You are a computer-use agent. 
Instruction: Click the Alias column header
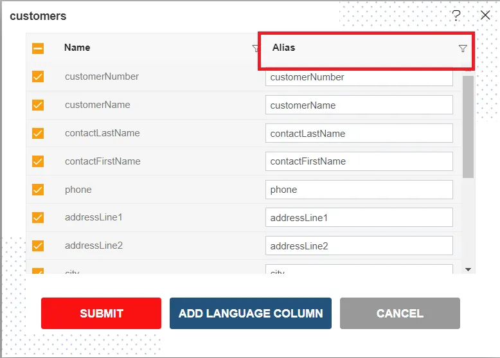(x=284, y=48)
